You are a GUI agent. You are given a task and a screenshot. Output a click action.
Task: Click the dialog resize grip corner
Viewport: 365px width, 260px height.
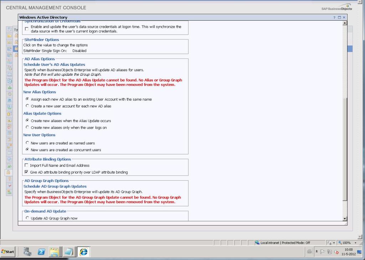pos(345,223)
